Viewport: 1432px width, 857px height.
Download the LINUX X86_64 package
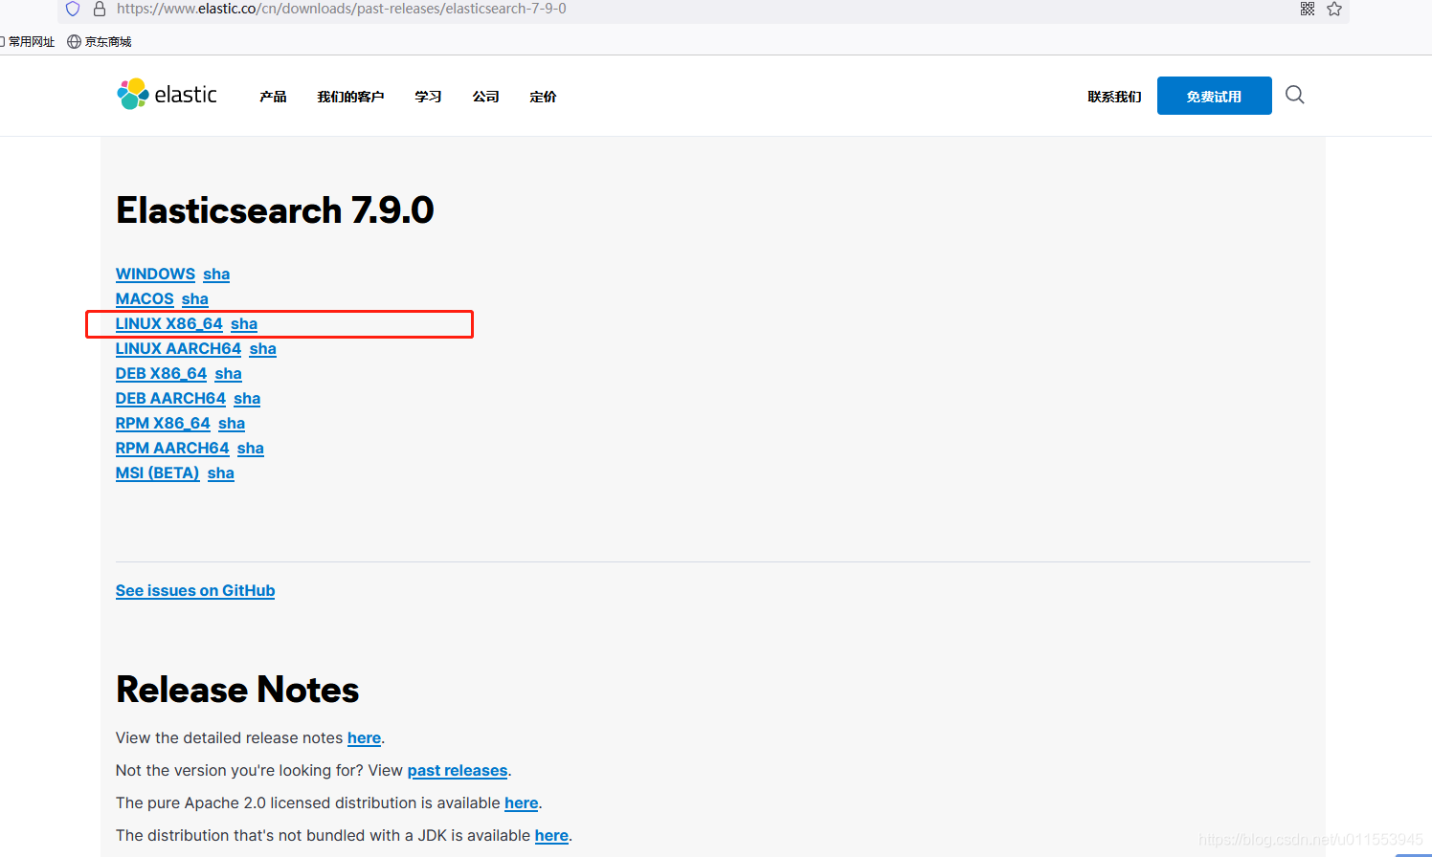168,323
